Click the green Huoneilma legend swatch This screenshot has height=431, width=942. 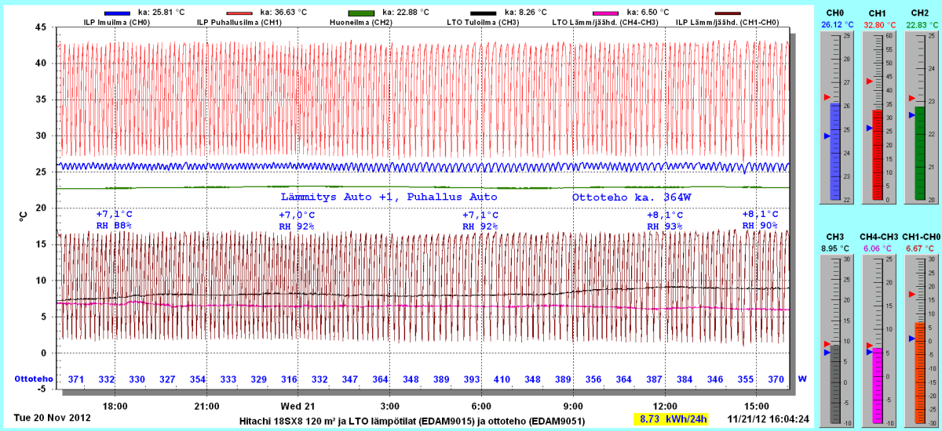(360, 13)
